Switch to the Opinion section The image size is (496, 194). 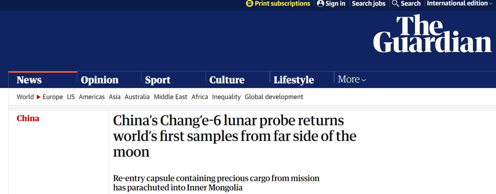[x=100, y=80]
